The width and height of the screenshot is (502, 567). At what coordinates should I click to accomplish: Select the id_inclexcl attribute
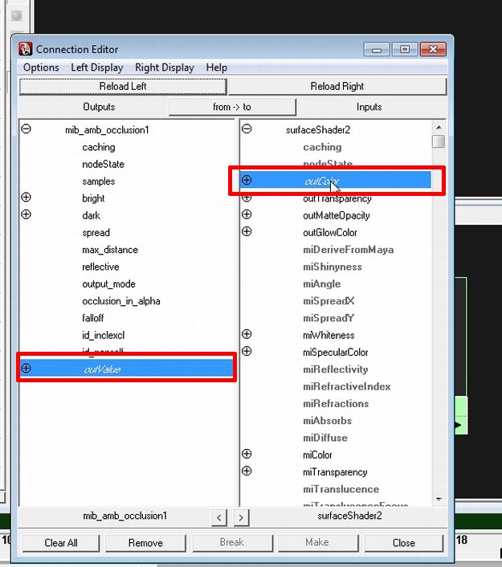(103, 335)
